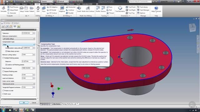This screenshot has width=200, height=112.
Task: Set orientation to Tool Front
Action: pyautogui.click(x=131, y=7)
